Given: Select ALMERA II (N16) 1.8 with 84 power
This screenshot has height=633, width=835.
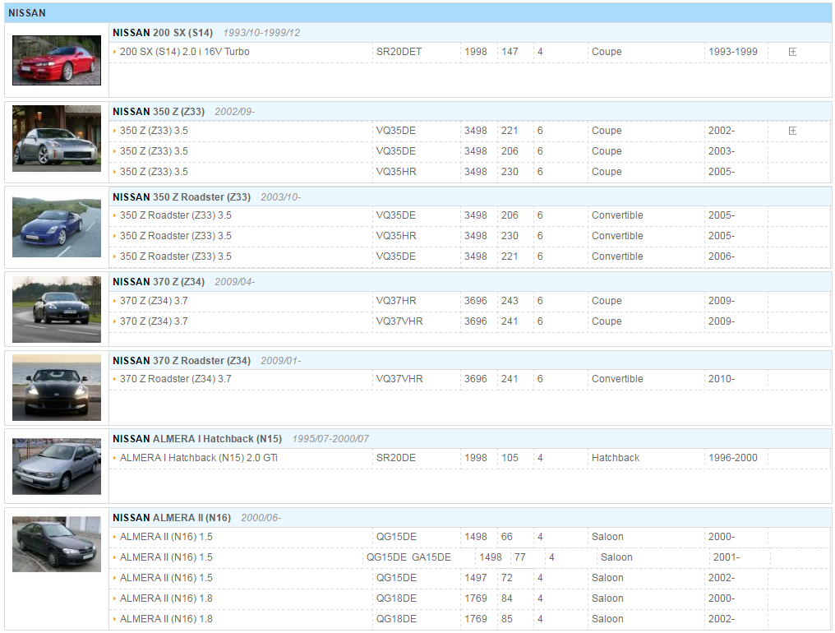Looking at the screenshot, I should [166, 598].
